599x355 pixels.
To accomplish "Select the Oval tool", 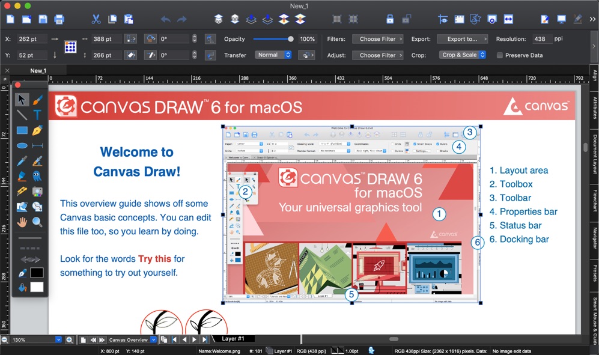I will click(22, 145).
